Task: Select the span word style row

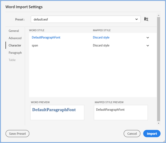Action: [x=93, y=46]
